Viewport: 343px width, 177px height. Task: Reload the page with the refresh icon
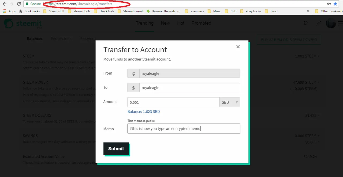19,4
